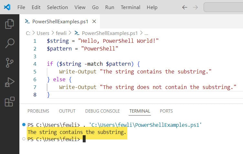Go forward using the right arrow

[x=195, y=7]
